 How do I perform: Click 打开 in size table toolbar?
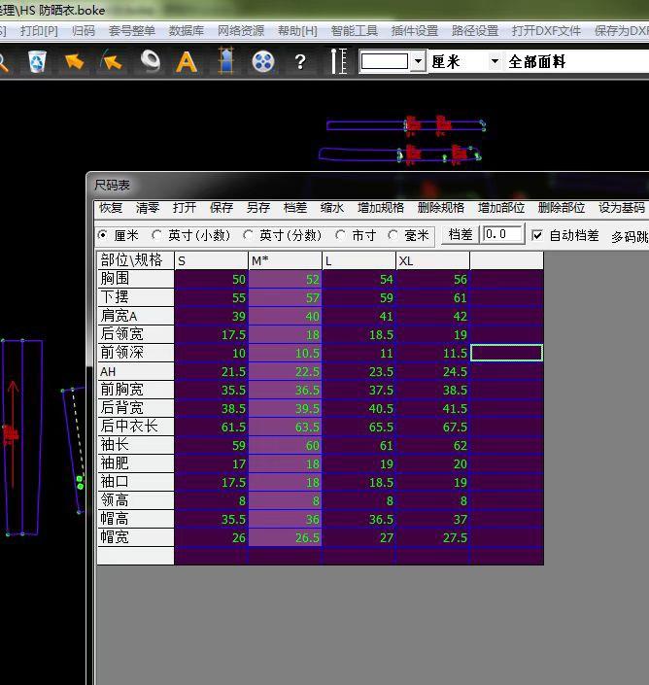[x=185, y=208]
